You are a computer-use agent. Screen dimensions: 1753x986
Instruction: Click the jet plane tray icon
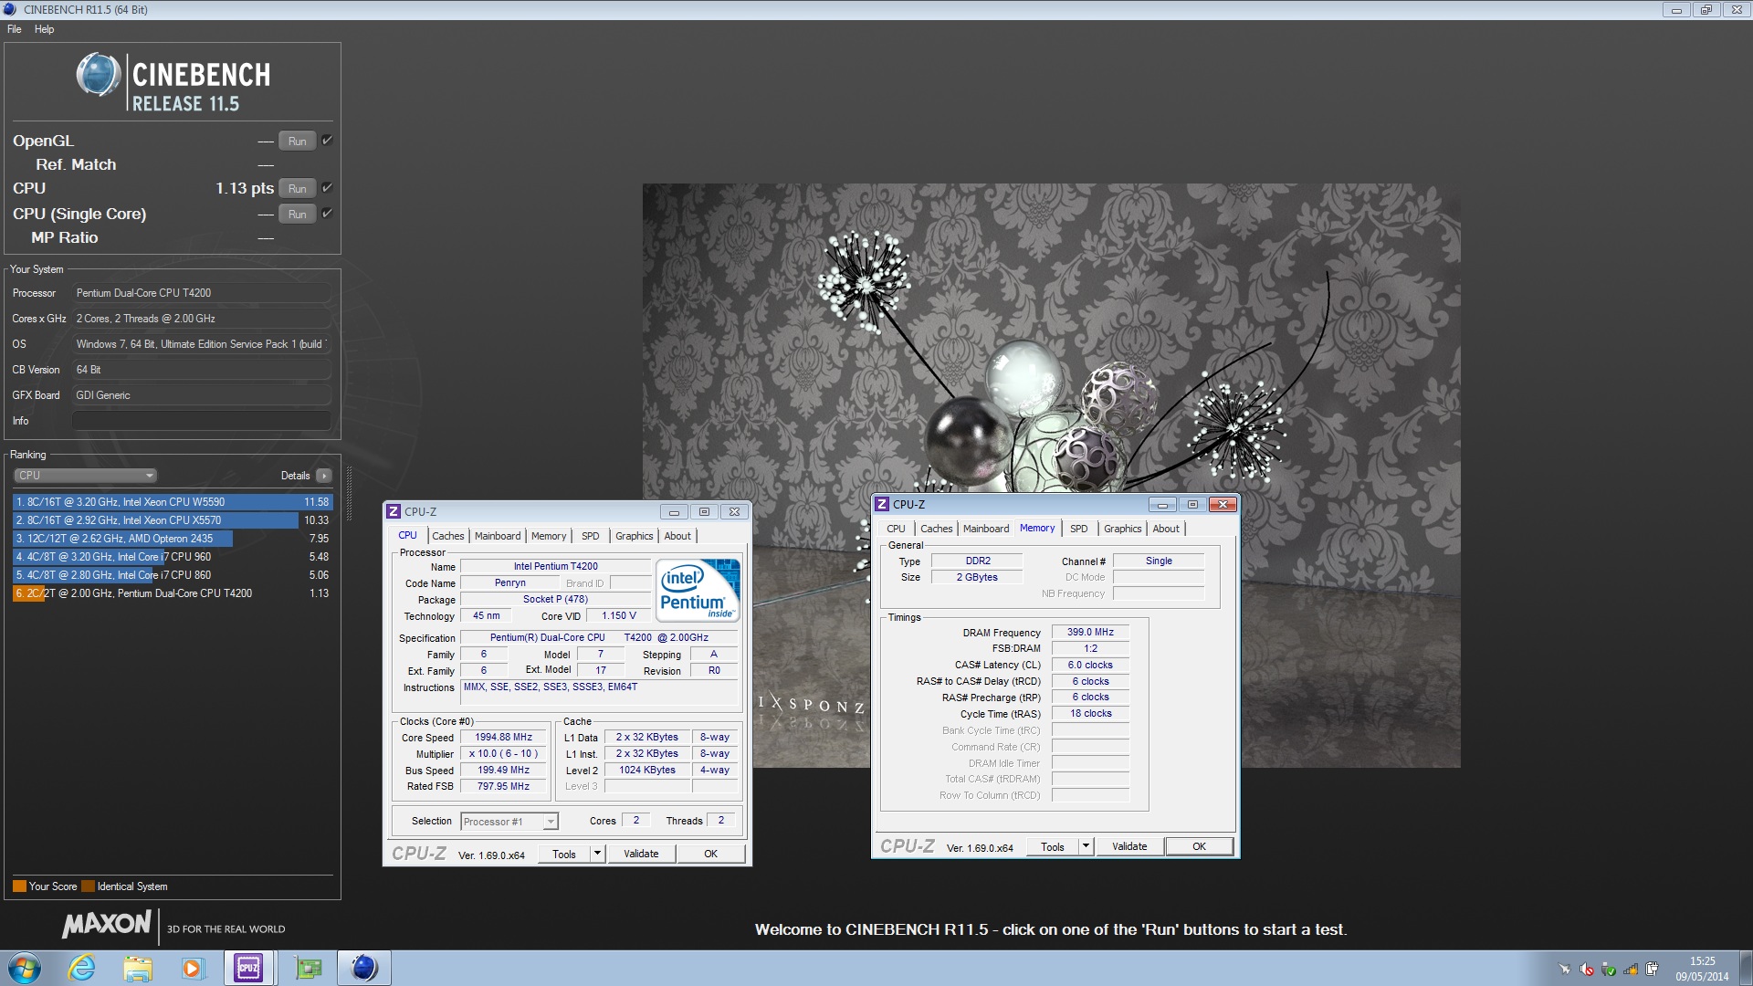pos(1565,970)
